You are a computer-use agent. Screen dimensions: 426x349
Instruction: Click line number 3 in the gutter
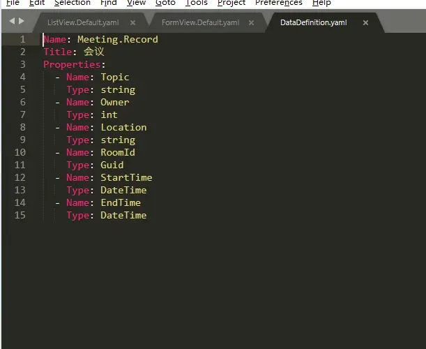click(23, 64)
